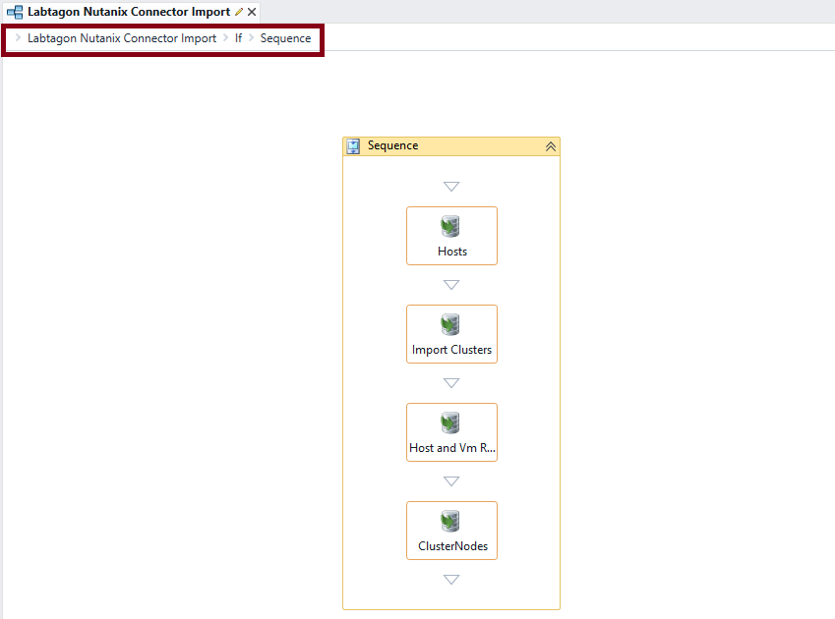Click the insertion triangle above Hosts
This screenshot has height=619, width=835.
(451, 187)
